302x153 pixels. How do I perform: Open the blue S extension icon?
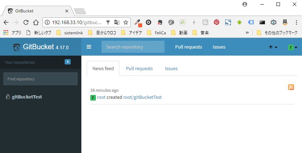(228, 22)
